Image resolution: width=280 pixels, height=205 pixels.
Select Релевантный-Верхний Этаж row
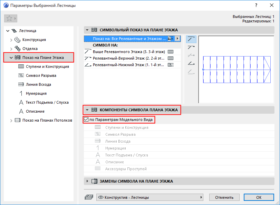132,58
